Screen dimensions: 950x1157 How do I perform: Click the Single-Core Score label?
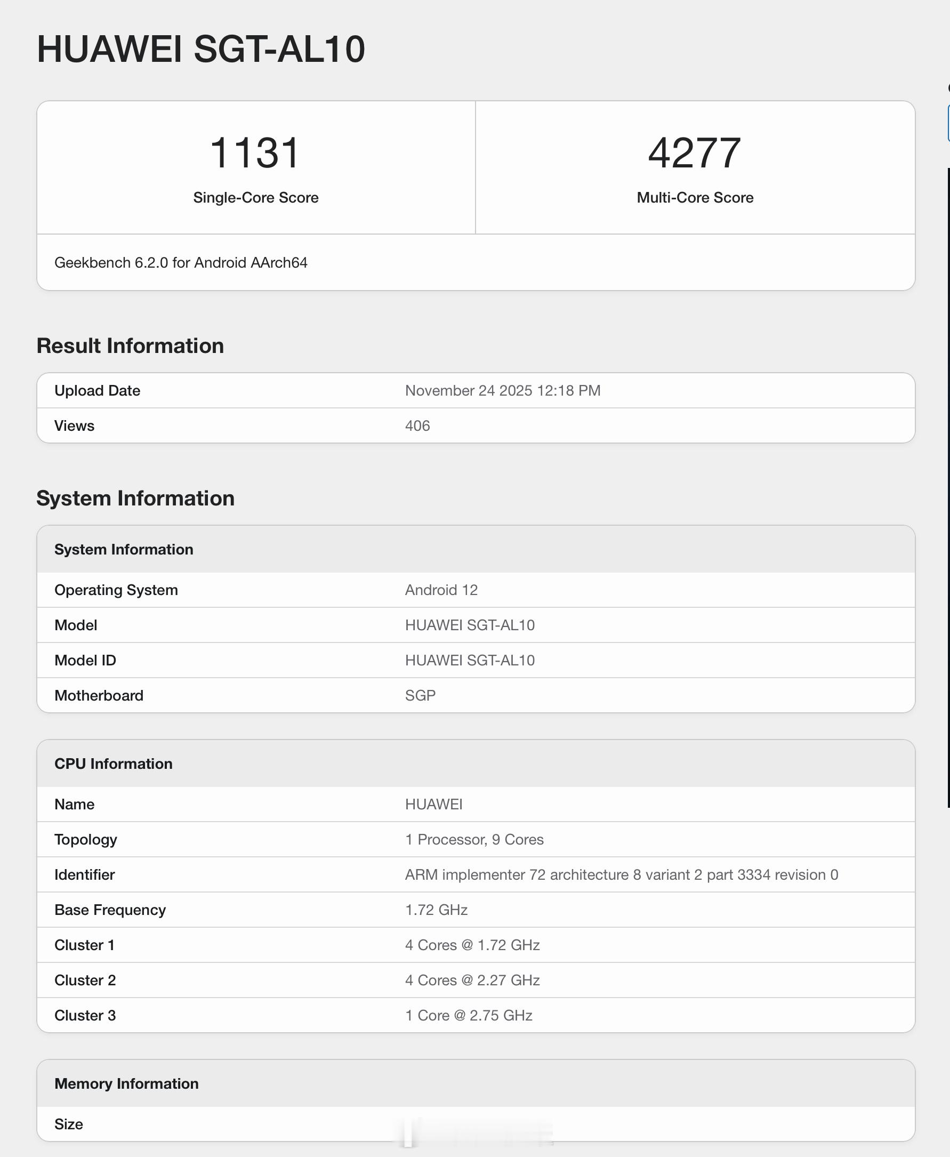pos(255,198)
